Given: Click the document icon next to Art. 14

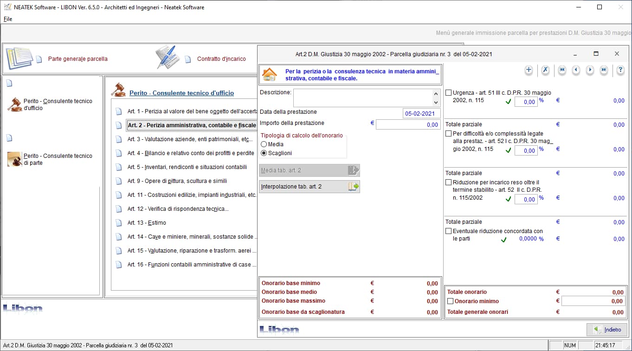Looking at the screenshot, I should (119, 237).
